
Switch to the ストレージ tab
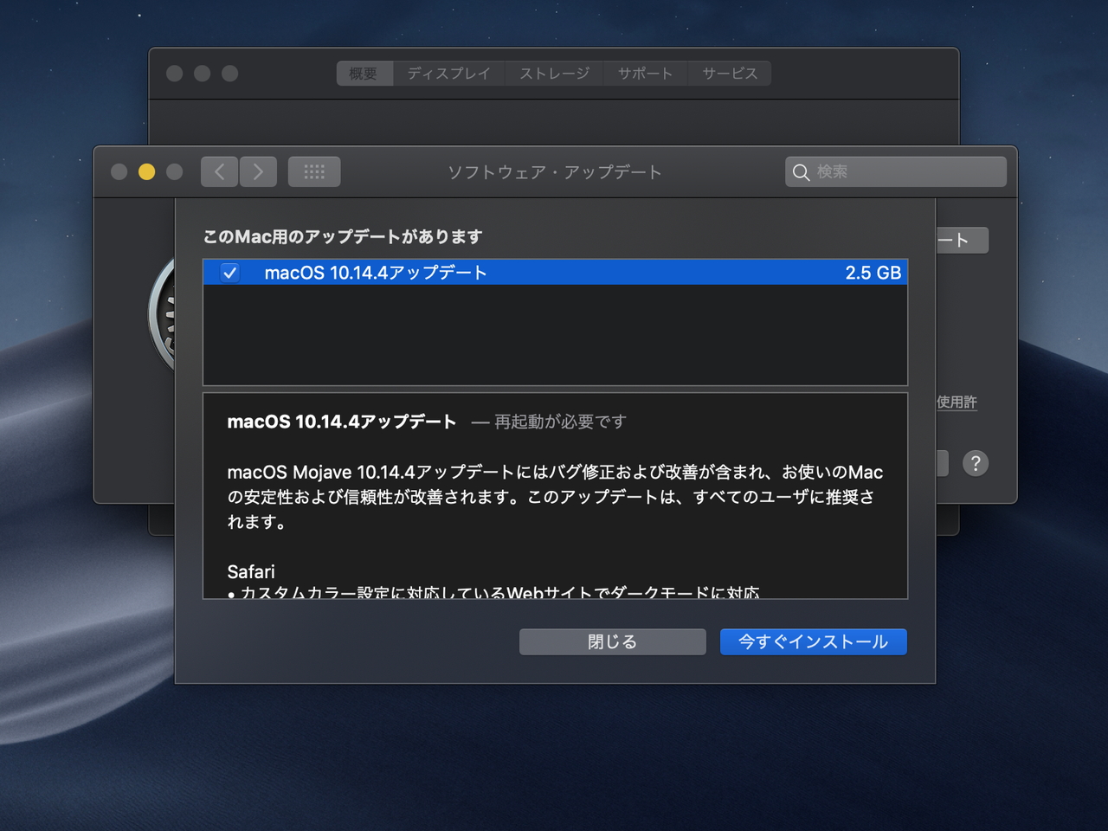tap(553, 74)
